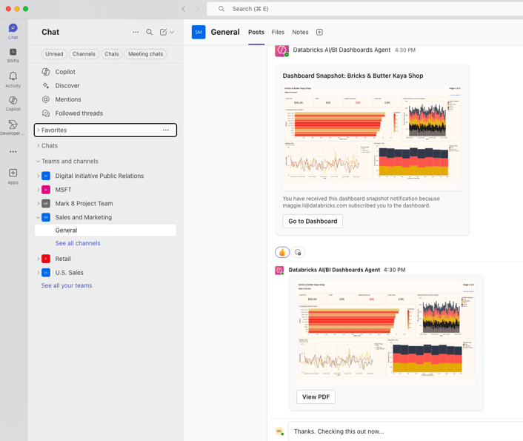The width and height of the screenshot is (523, 441).
Task: Click second Databricks AI/BI Dashboards Agent name
Action: (334, 270)
